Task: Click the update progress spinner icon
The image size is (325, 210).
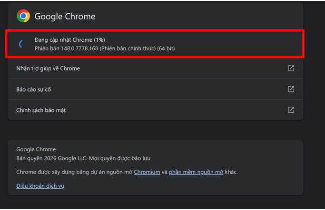Action: (x=21, y=44)
